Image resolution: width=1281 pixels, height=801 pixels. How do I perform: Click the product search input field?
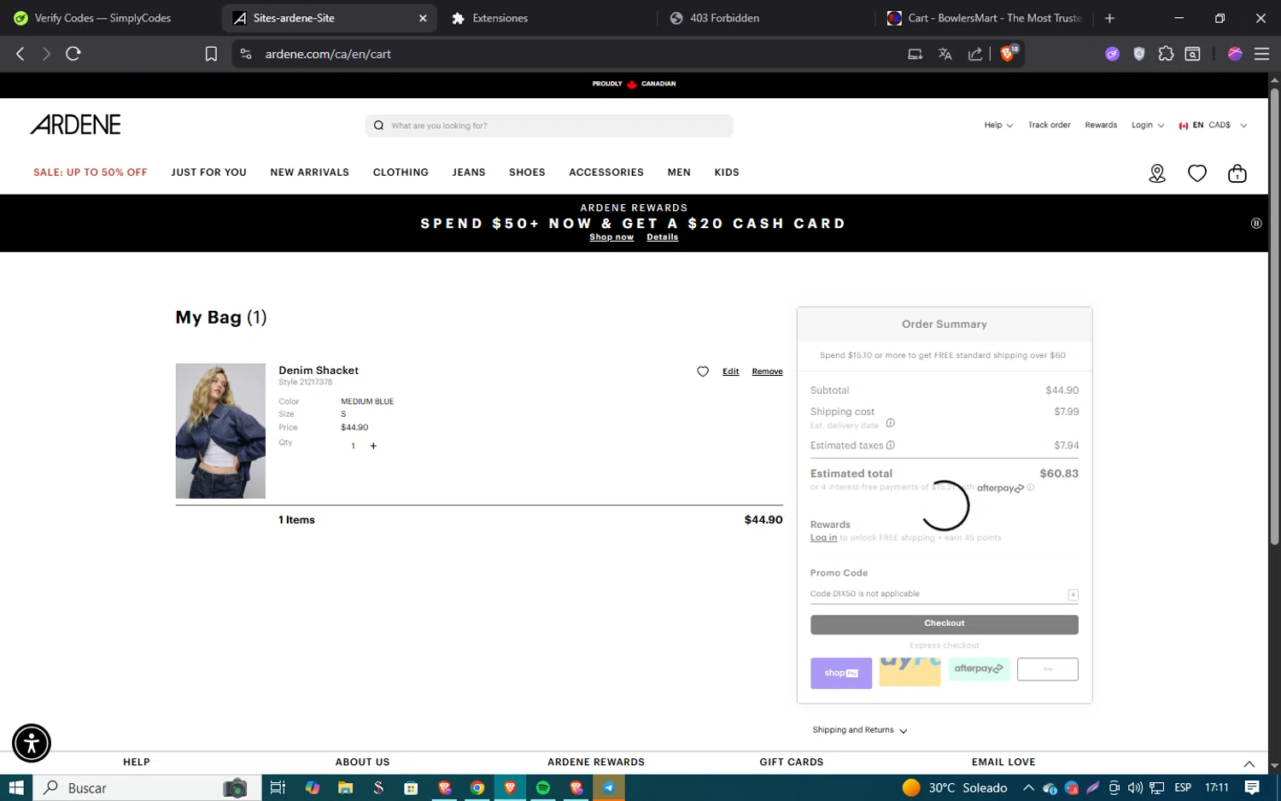(549, 126)
